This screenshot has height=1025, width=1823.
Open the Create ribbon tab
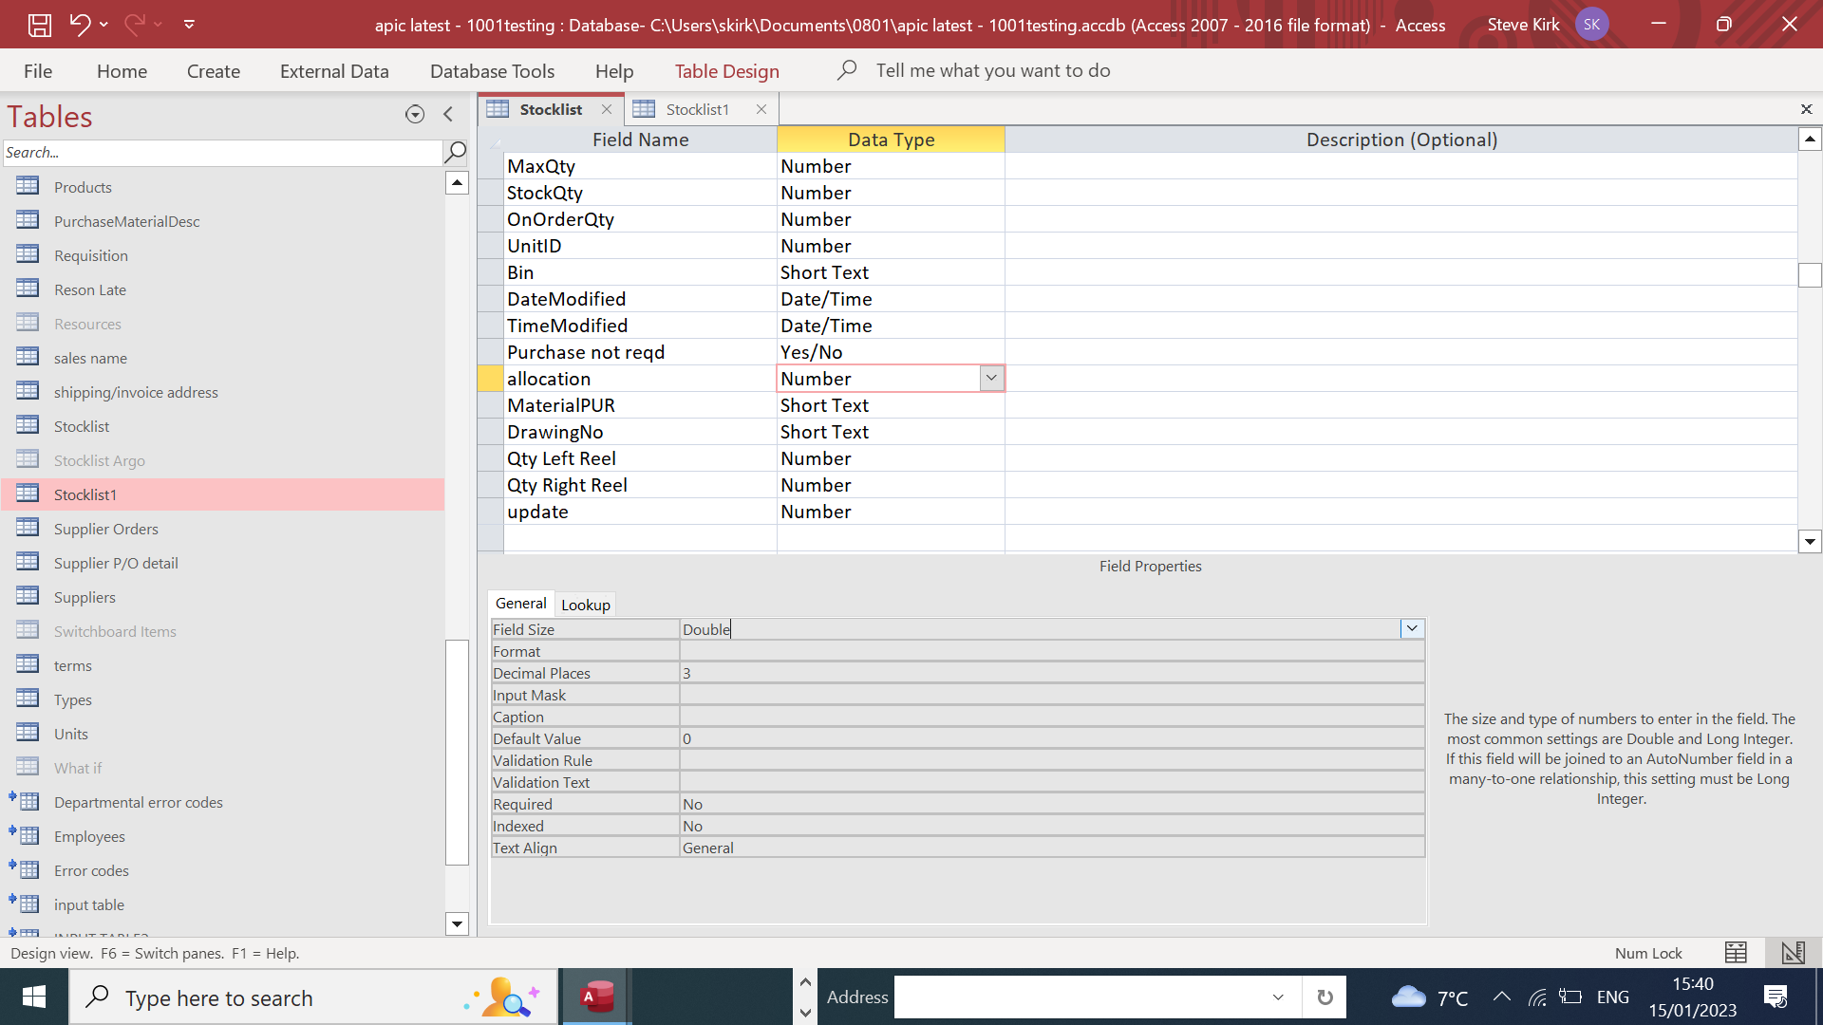coord(214,71)
